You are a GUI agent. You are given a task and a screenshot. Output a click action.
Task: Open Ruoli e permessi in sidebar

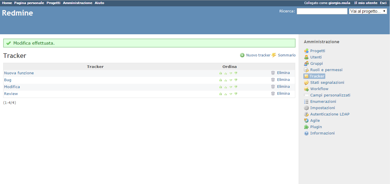[x=326, y=70]
